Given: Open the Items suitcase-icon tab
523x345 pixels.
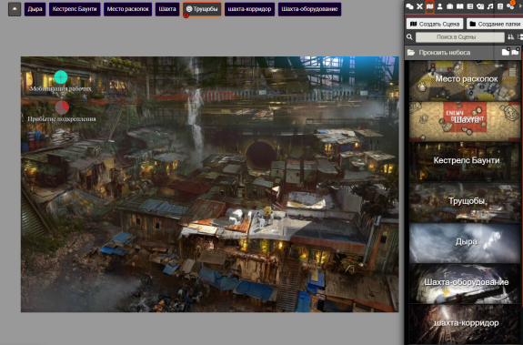Looking at the screenshot, I should (450, 6).
